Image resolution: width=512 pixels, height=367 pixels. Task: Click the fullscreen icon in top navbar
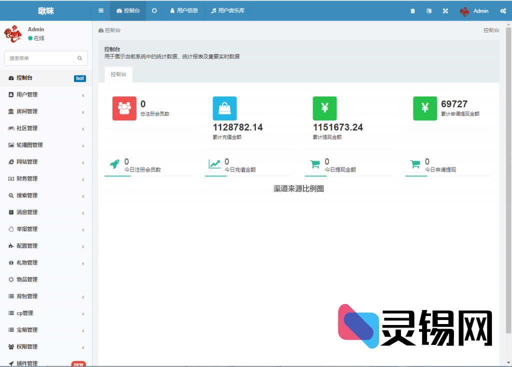pyautogui.click(x=445, y=10)
